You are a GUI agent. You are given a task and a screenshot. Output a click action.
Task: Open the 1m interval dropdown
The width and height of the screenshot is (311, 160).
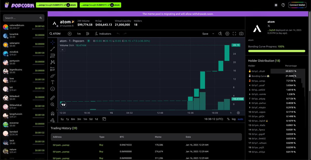tap(79, 34)
